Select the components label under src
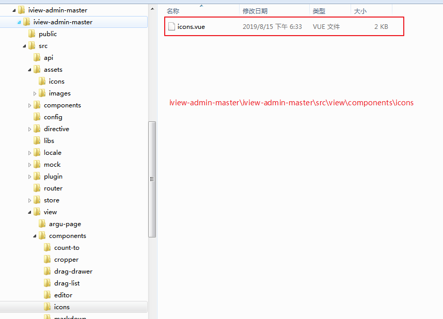 coord(62,105)
